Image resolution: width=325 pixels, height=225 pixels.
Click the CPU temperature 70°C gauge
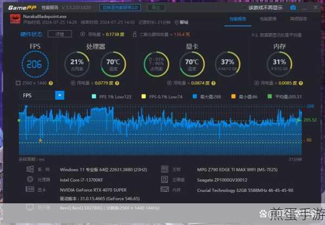point(113,64)
